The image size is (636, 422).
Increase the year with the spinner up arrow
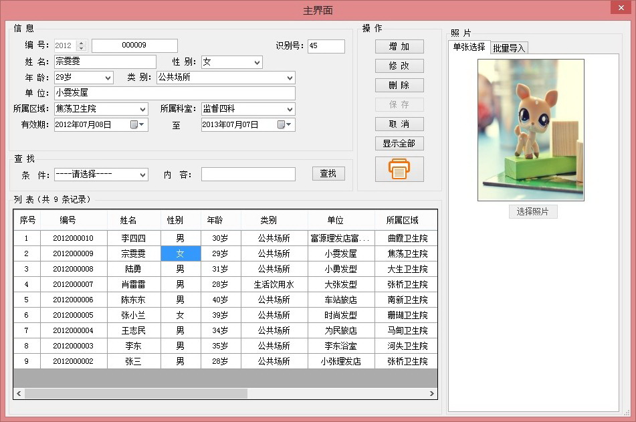(82, 43)
